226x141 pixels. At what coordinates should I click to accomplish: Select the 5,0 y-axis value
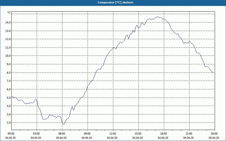[x=8, y=98]
